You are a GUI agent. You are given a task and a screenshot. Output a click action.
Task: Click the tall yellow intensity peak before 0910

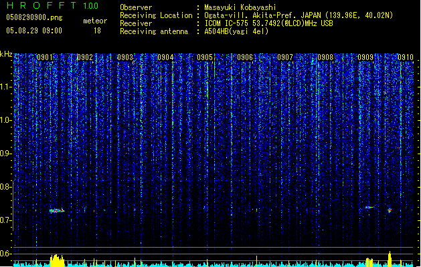(390, 259)
